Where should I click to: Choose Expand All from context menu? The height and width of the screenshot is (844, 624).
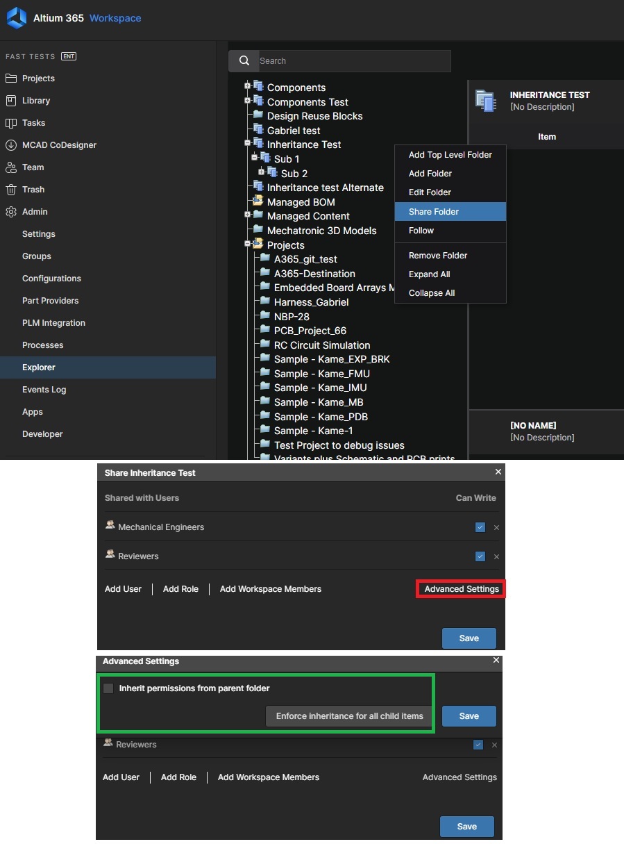(x=450, y=274)
